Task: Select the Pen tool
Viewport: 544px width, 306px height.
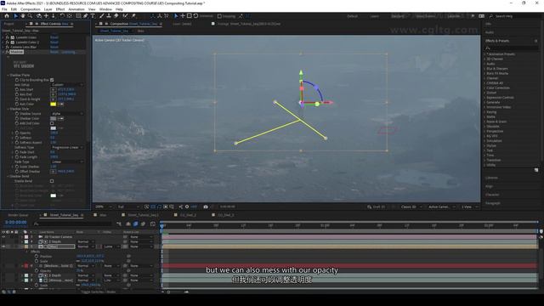Action: pyautogui.click(x=85, y=16)
